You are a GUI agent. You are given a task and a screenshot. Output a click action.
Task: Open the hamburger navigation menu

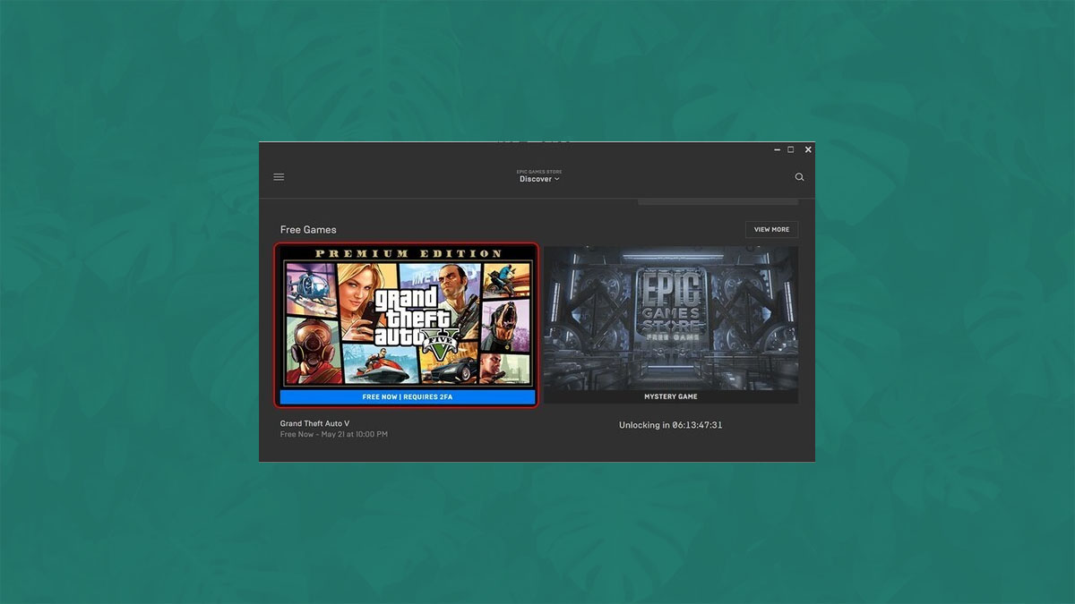279,176
